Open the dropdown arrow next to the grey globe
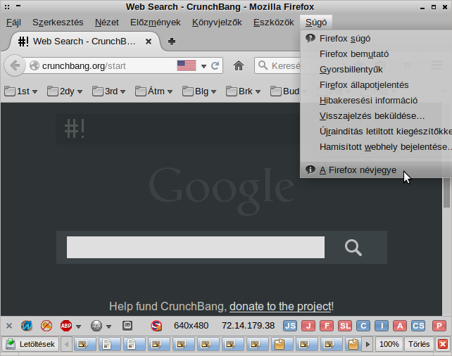 108,326
